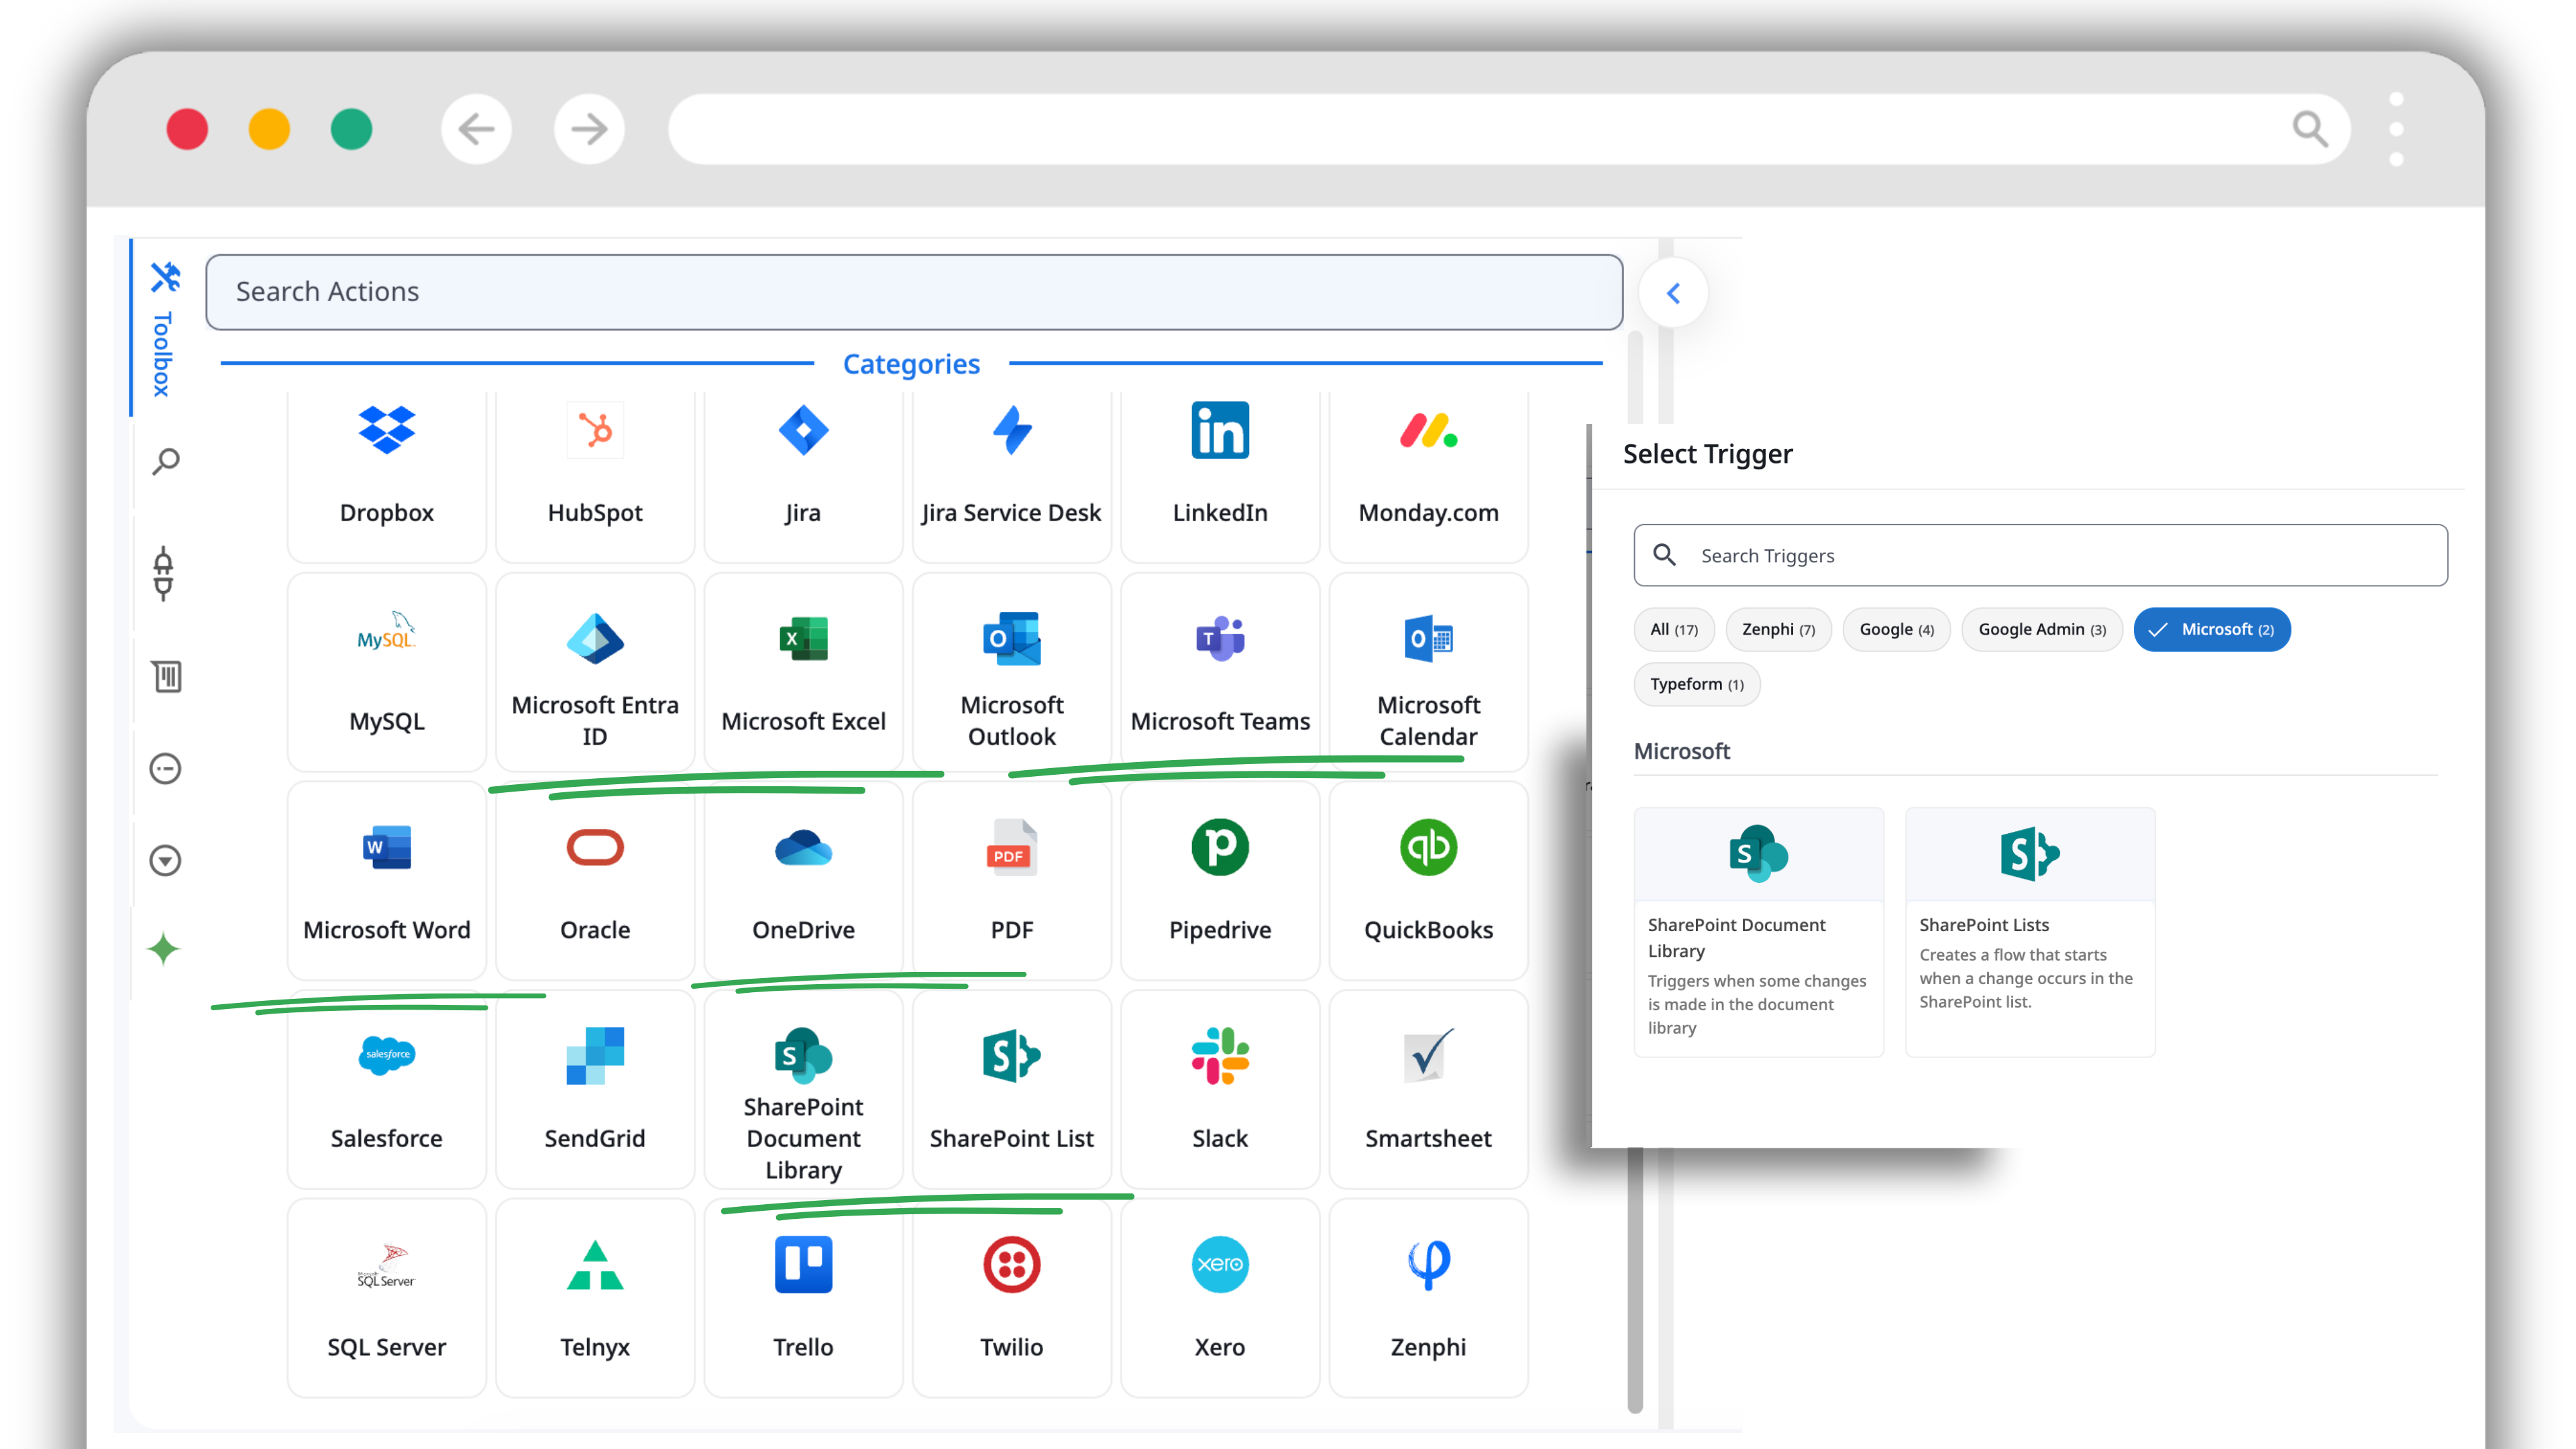Choose the Microsoft Teams tile
The image size is (2576, 1449).
pyautogui.click(x=1220, y=672)
